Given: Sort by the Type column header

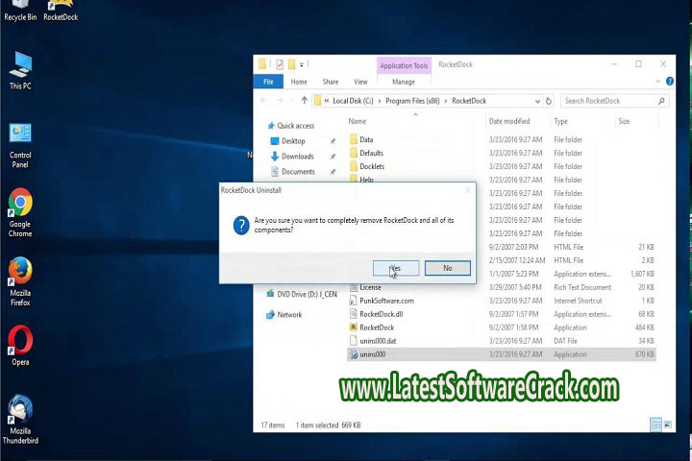Looking at the screenshot, I should pyautogui.click(x=560, y=121).
